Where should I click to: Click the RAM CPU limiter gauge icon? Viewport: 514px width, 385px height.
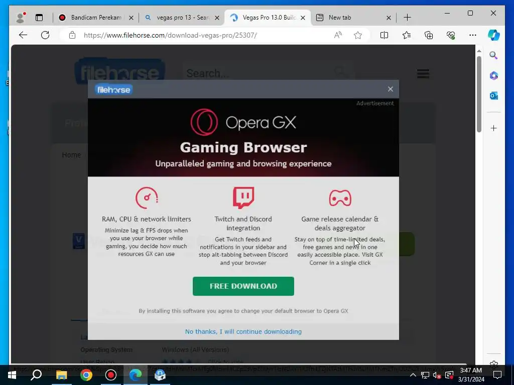147,198
